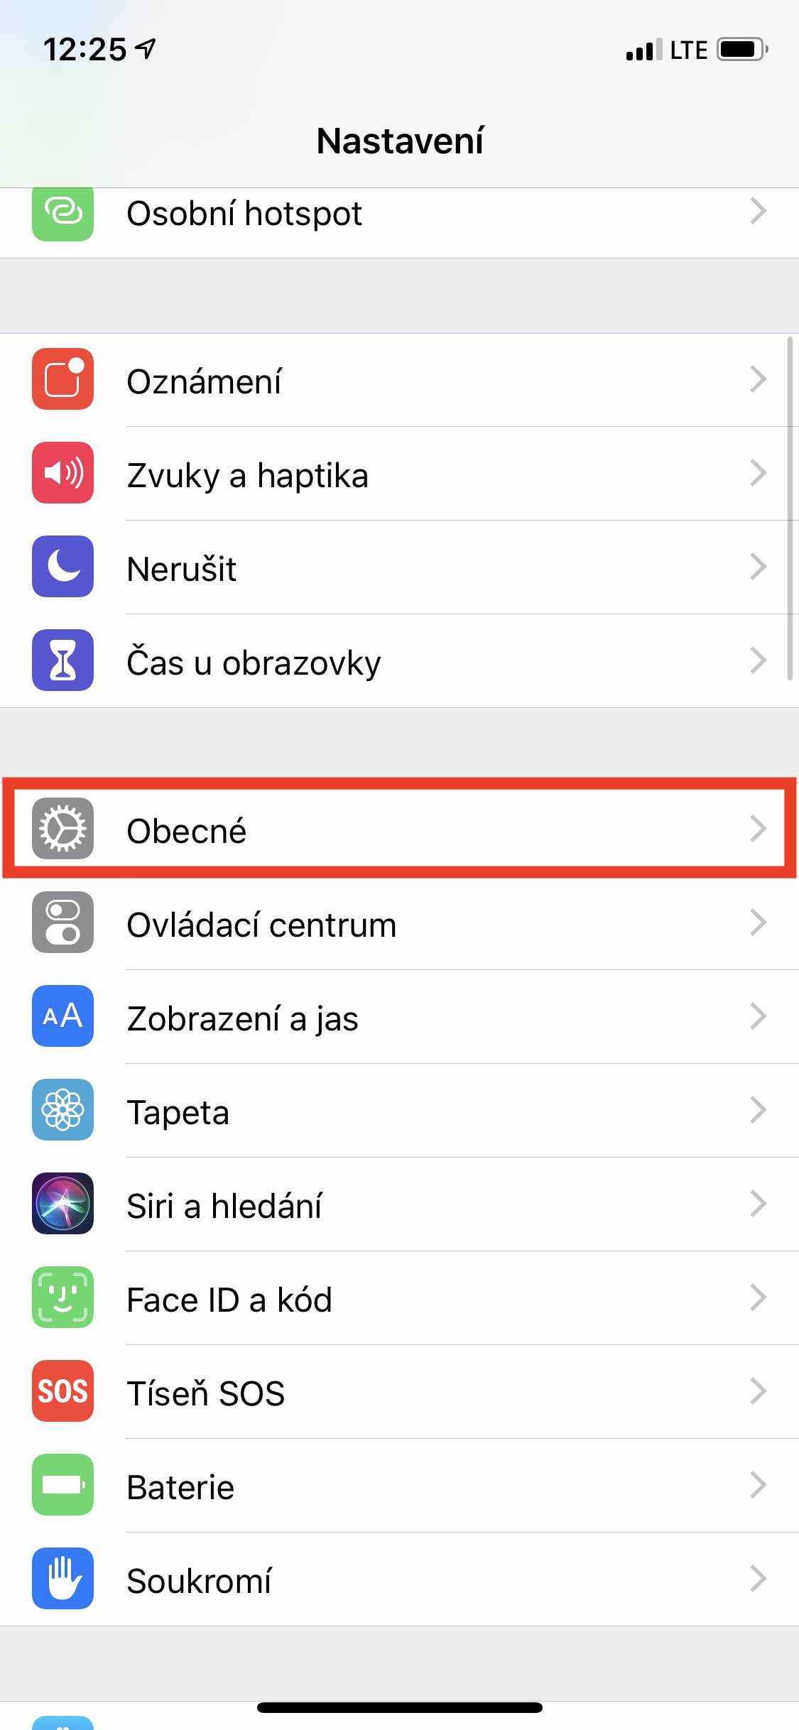Tap the Tapeta flower icon

(62, 1109)
